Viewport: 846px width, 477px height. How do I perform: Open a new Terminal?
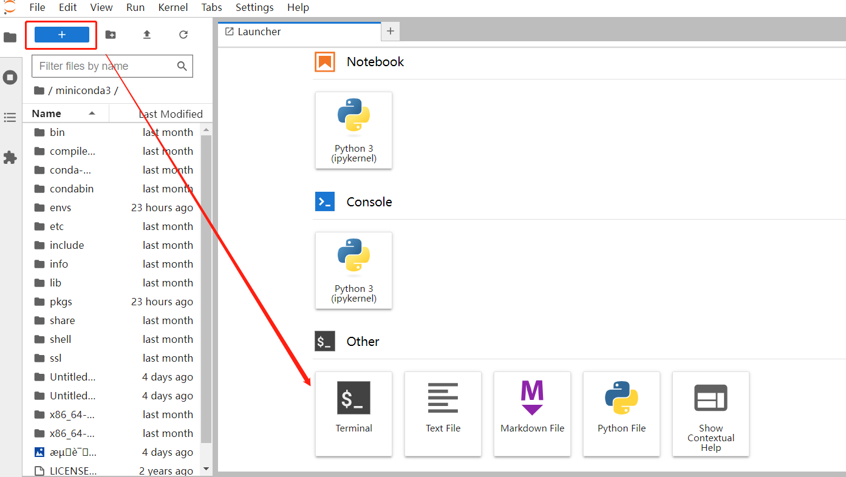coord(354,414)
